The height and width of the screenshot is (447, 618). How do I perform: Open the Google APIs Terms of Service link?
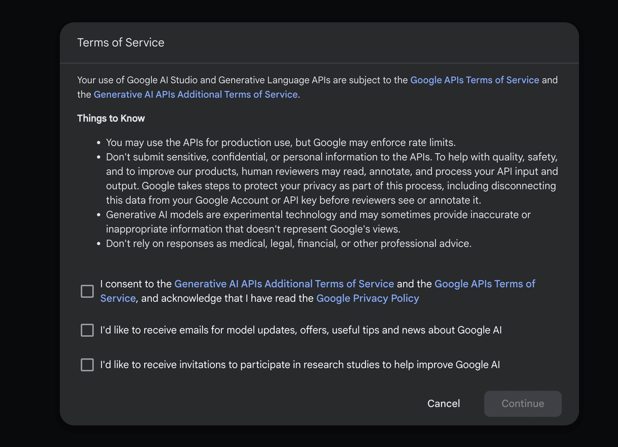click(x=474, y=80)
